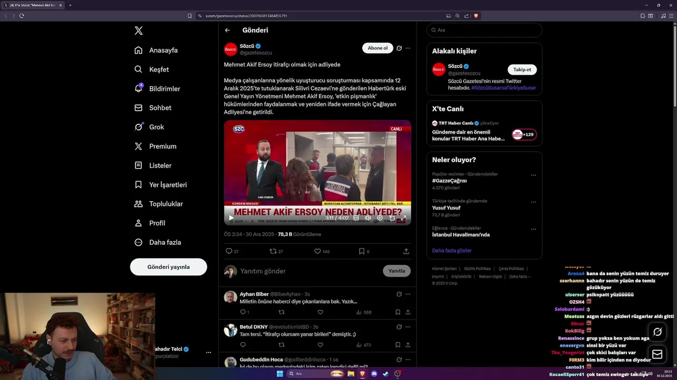Click Grok icon on Sözcü post
Viewport: 677px width, 380px height.
click(x=399, y=48)
